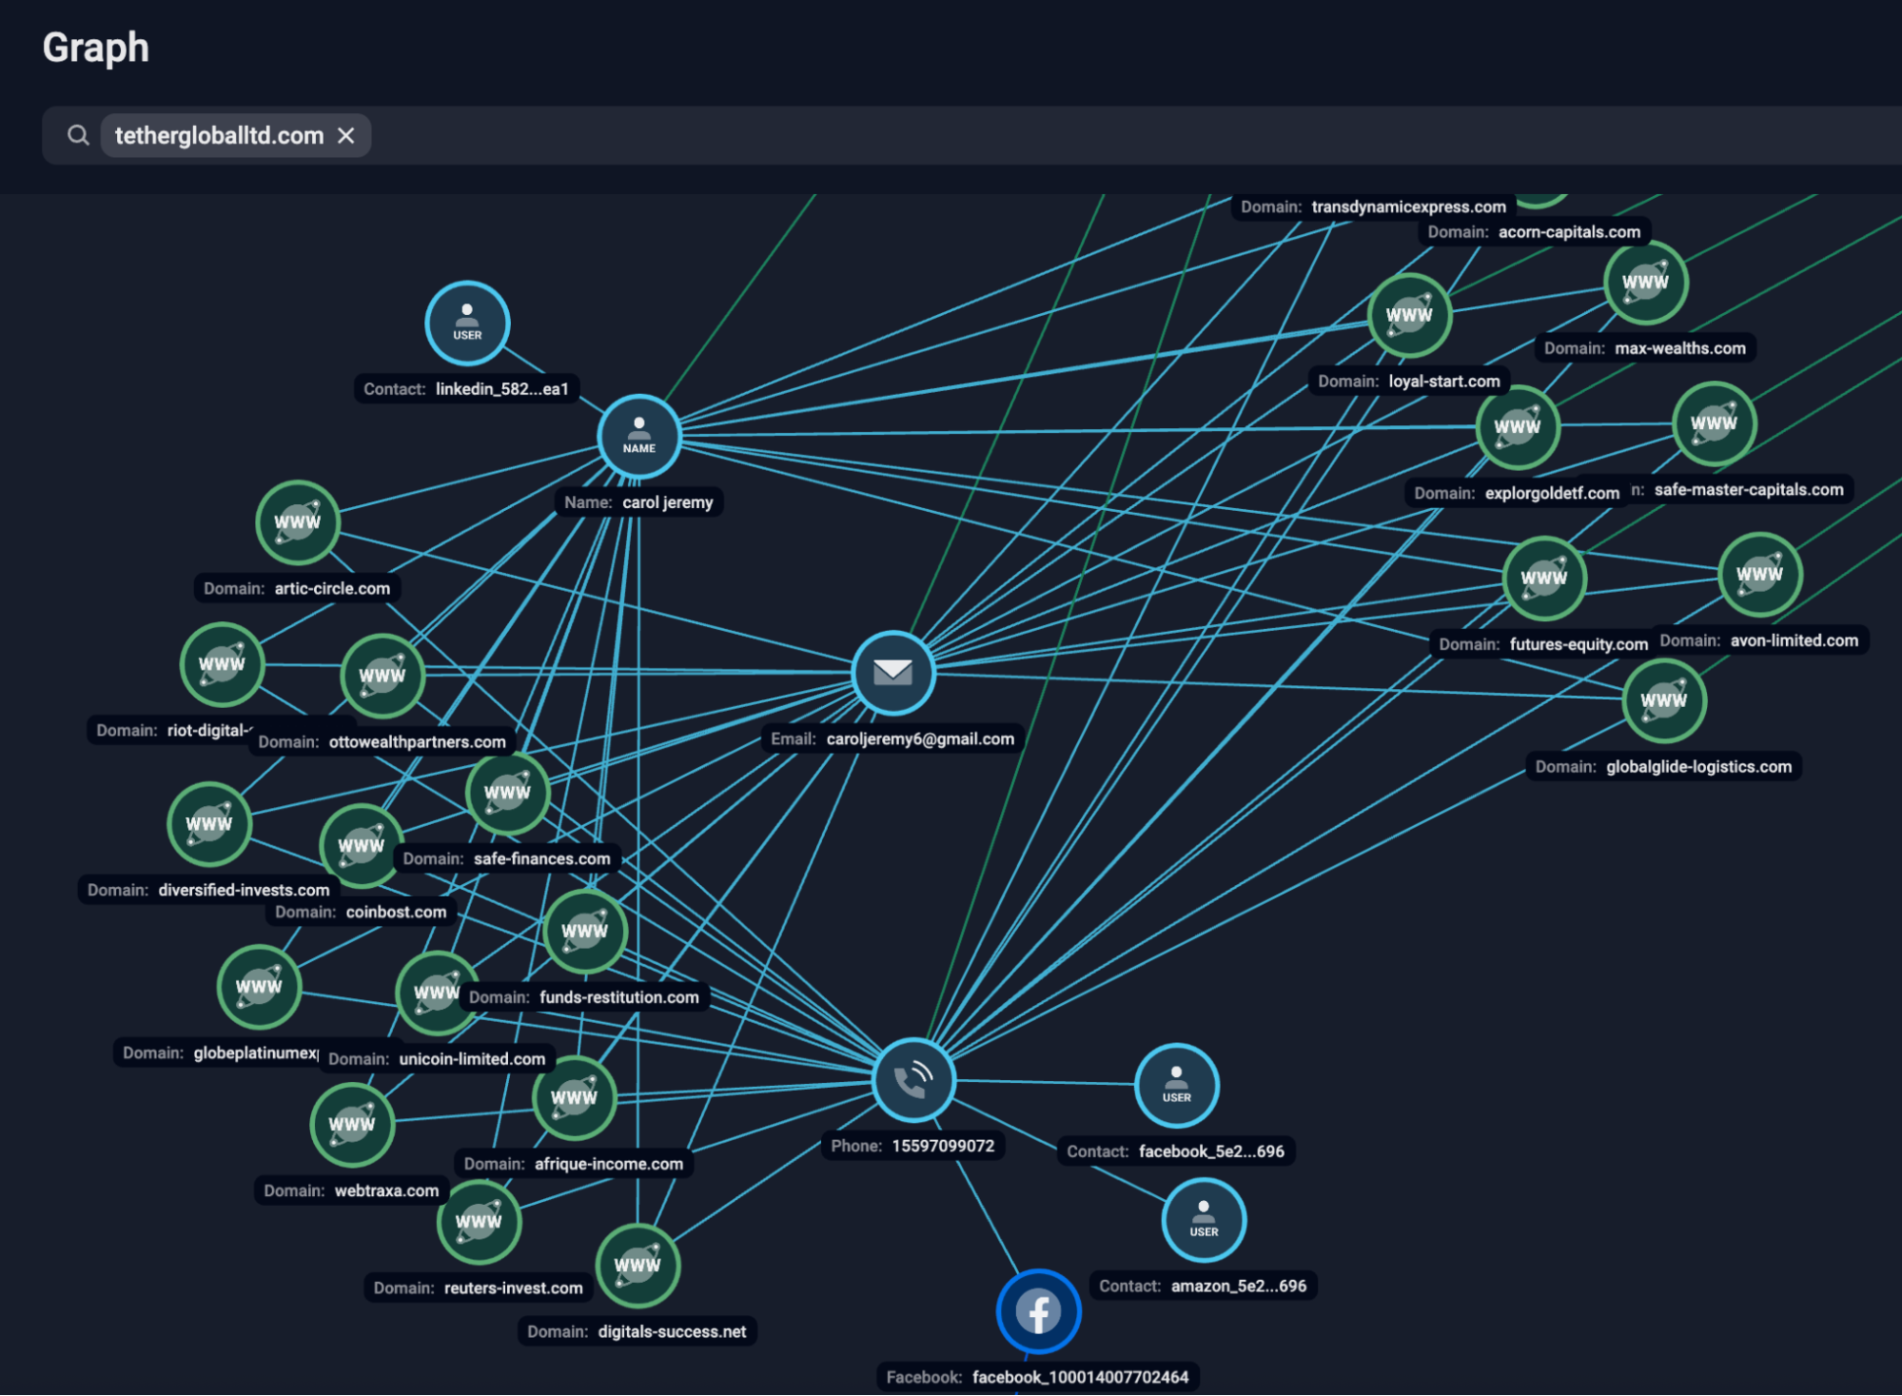
Task: Click the coinbost.com domain node
Action: pos(361,846)
